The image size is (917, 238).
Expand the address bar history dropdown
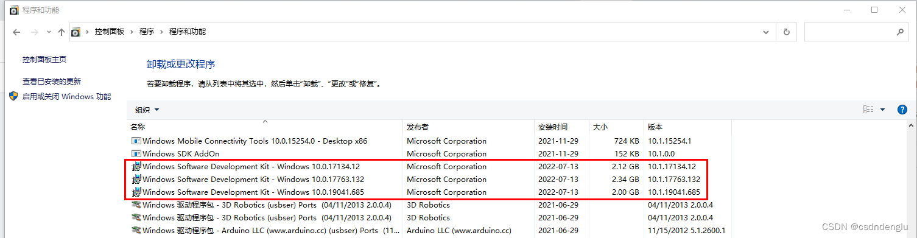(x=767, y=32)
